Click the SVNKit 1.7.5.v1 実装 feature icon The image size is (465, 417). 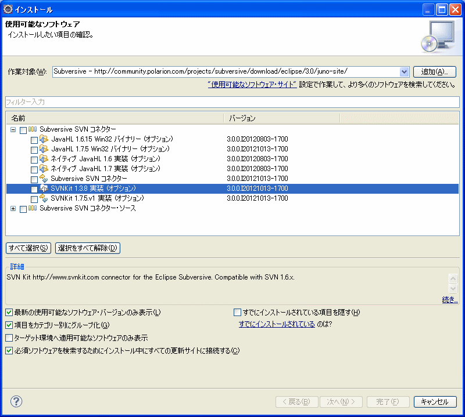(44, 198)
